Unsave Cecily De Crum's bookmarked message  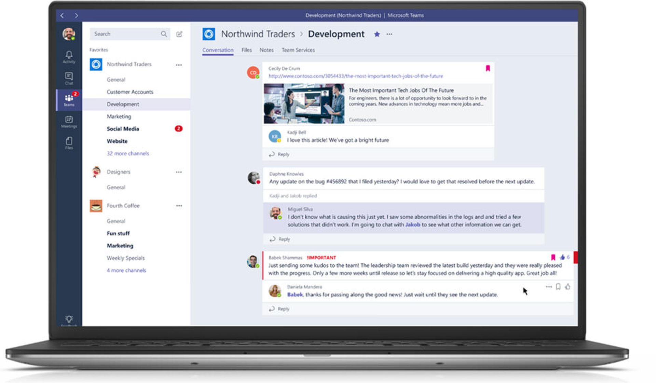coord(488,68)
